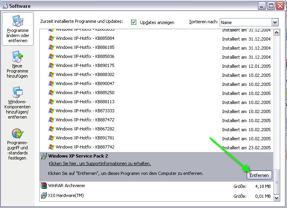Screen dimensions: 287x208
Task: Select Windows XP-Hotfix - KB885884 entry
Action: click(157, 38)
